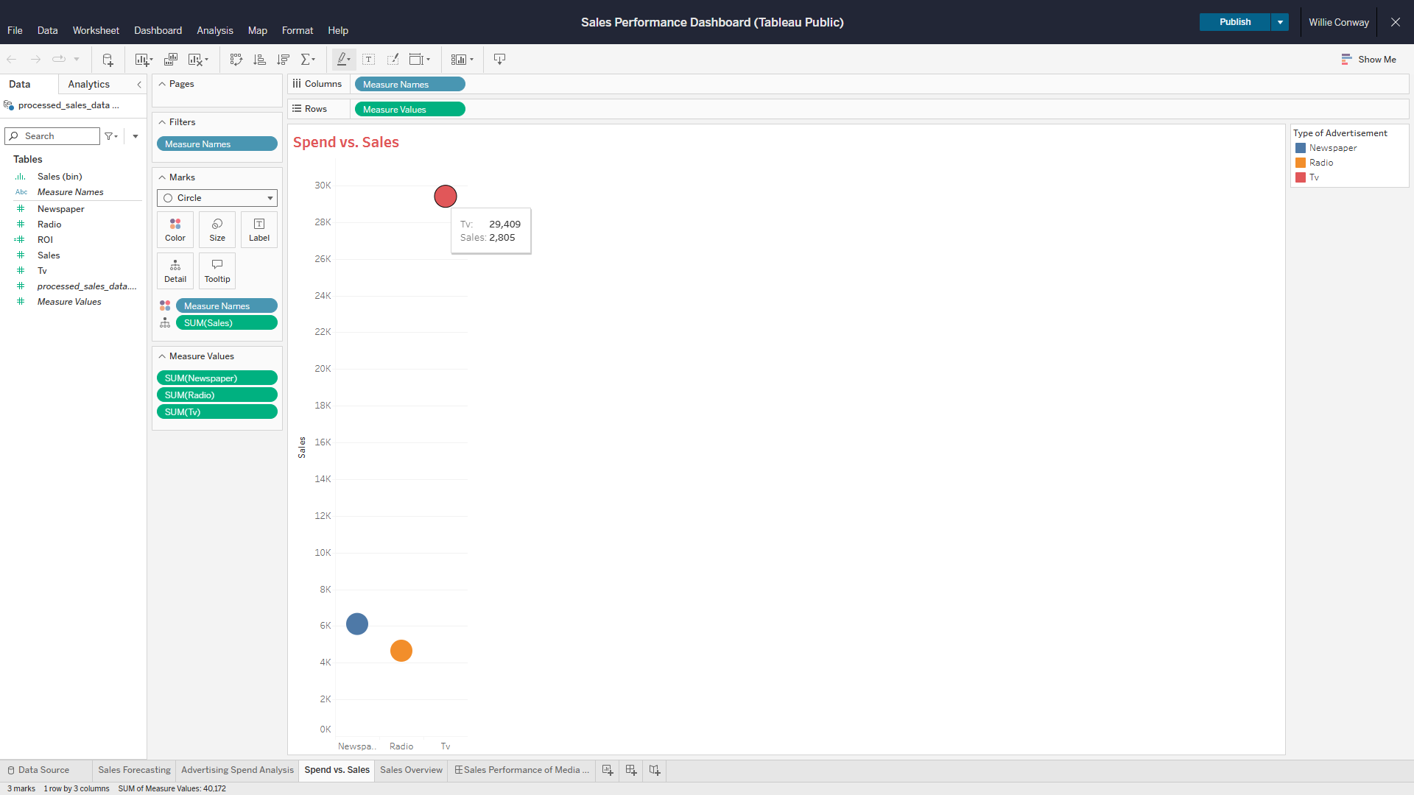Click the Swap Rows and Columns icon
Viewport: 1414px width, 795px height.
236,60
